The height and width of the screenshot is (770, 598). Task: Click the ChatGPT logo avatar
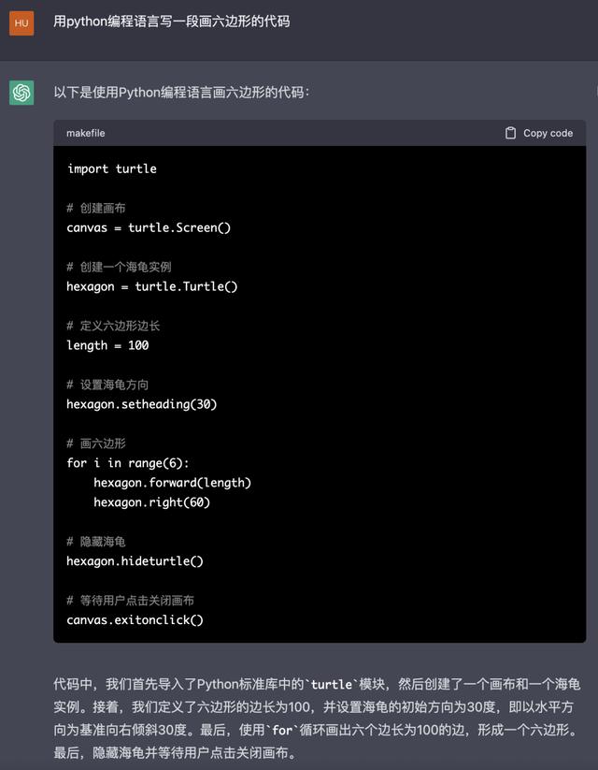tap(21, 93)
